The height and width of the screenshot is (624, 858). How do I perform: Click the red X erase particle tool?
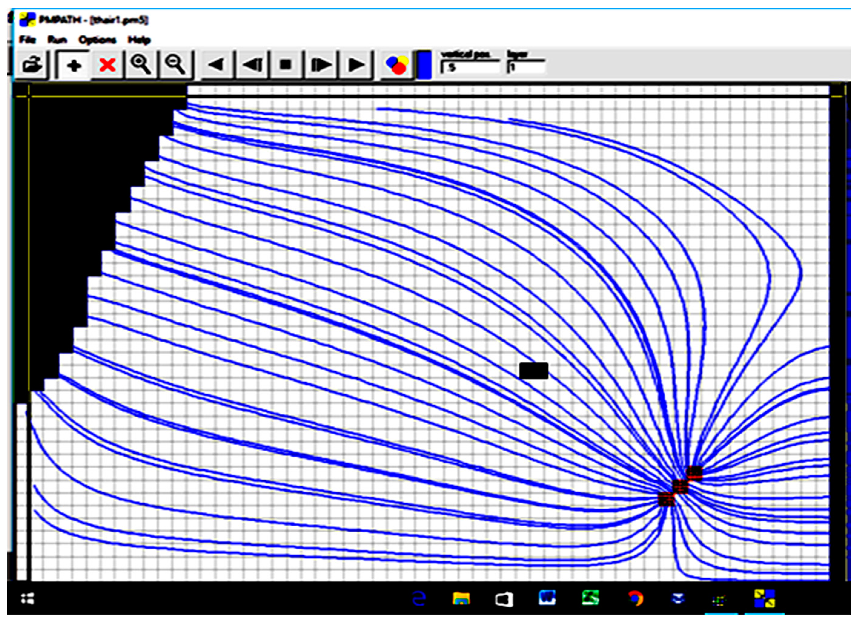click(107, 65)
